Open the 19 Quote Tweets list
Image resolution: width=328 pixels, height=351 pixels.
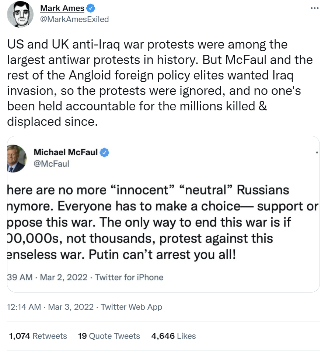[109, 336]
